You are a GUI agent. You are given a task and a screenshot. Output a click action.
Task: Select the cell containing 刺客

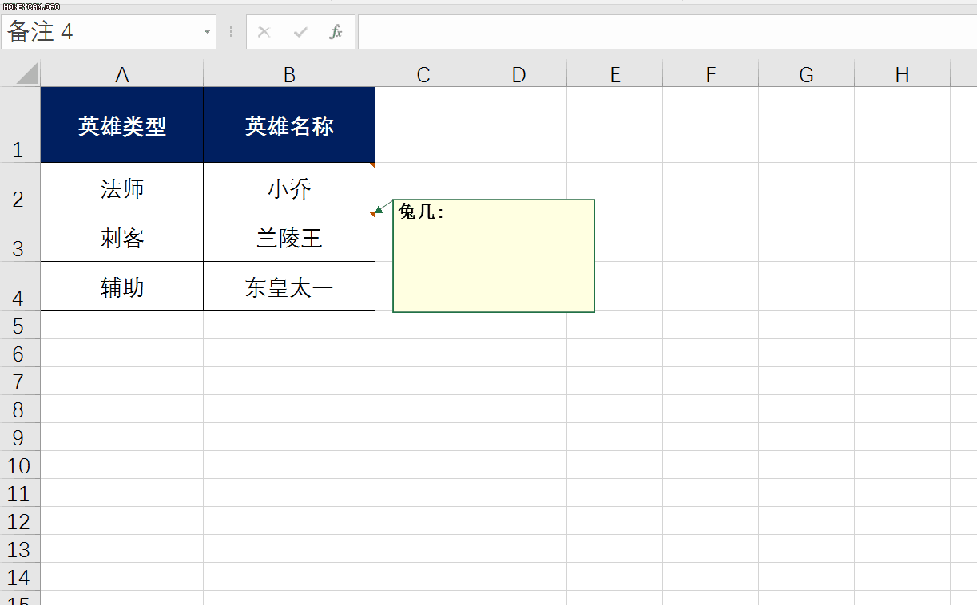coord(122,237)
